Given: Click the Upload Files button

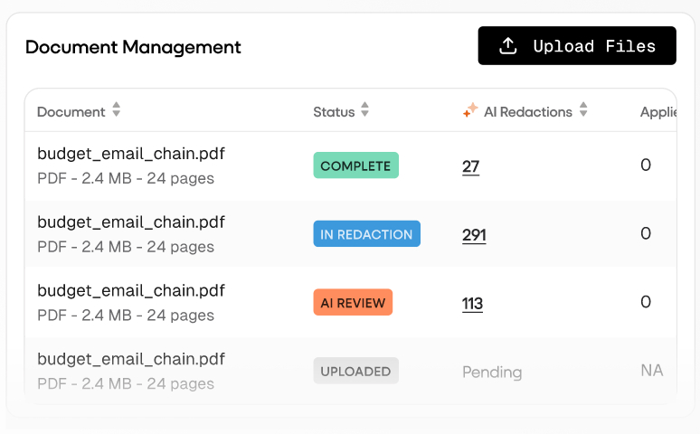Looking at the screenshot, I should coord(577,45).
